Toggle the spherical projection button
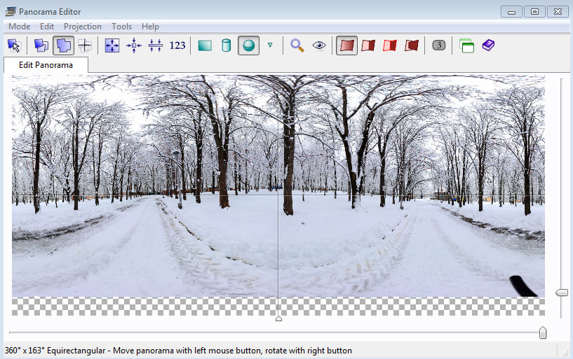The height and width of the screenshot is (359, 573). (x=248, y=45)
